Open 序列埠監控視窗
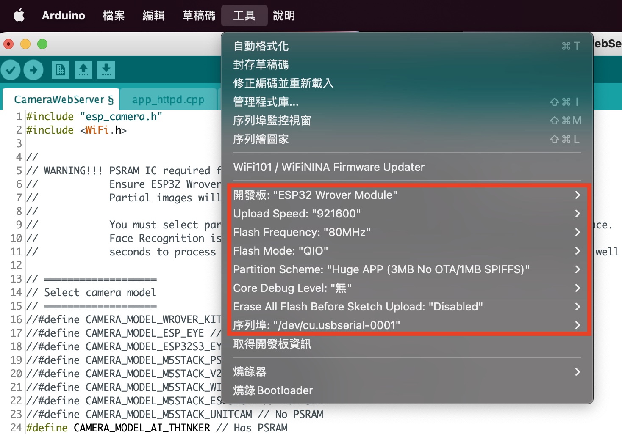 point(407,121)
